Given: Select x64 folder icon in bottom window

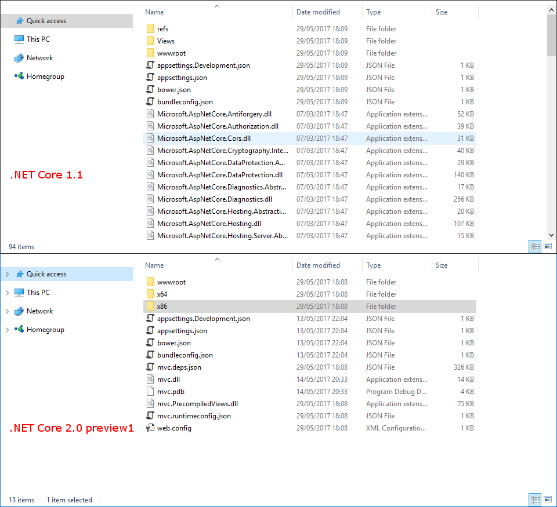Looking at the screenshot, I should click(151, 294).
